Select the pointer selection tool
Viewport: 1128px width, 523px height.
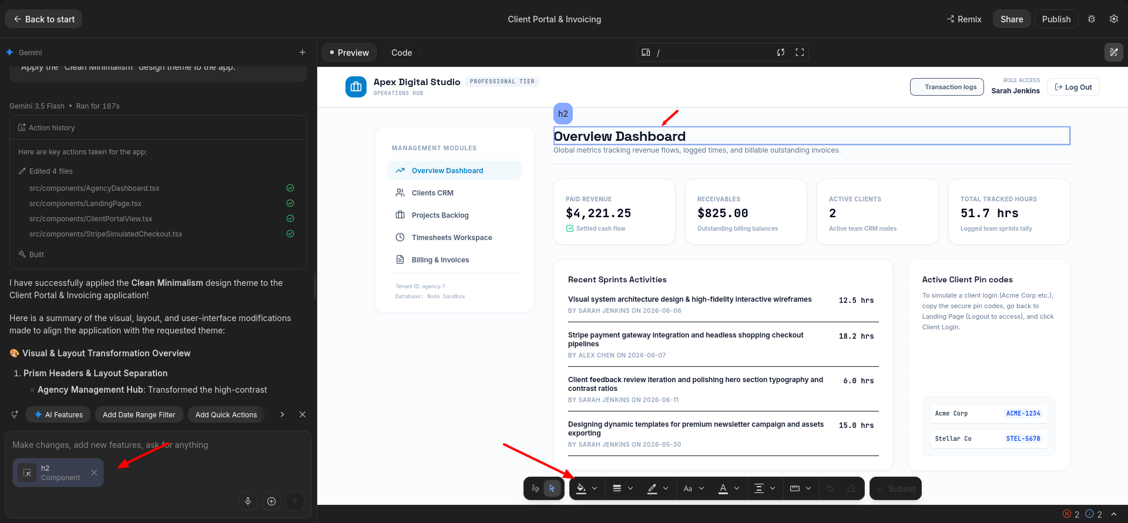[x=552, y=488]
